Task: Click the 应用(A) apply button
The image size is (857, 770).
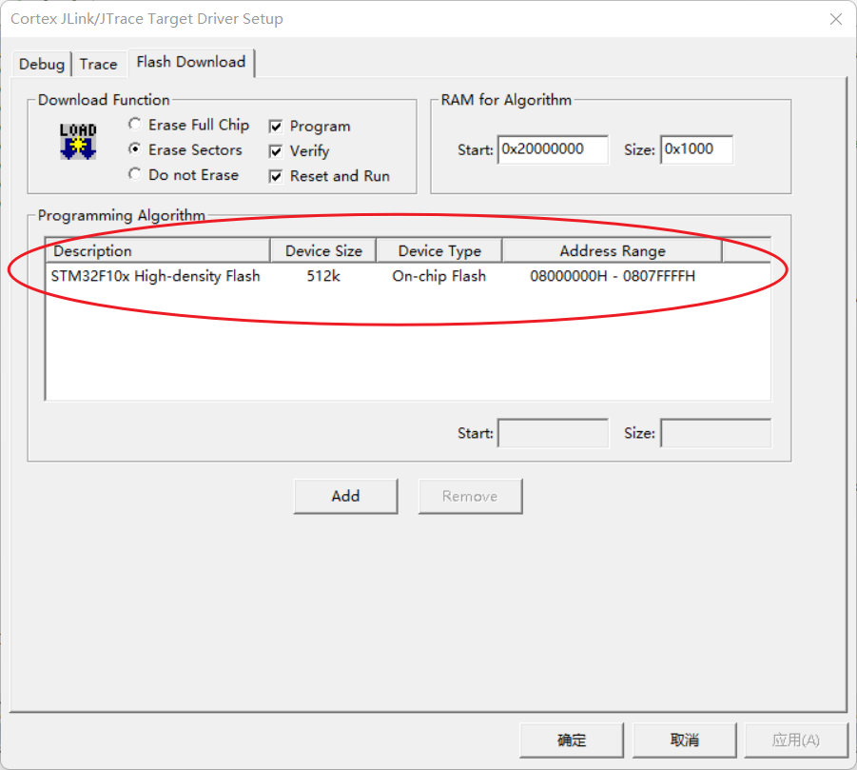Action: tap(796, 740)
